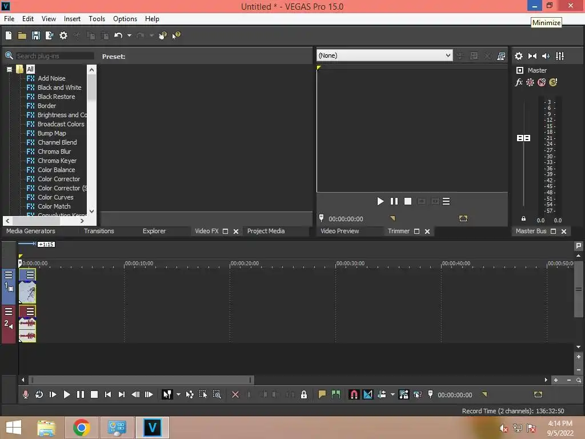Select the Chroma Keyer effect
Screen dimensions: 585x439
click(x=57, y=161)
